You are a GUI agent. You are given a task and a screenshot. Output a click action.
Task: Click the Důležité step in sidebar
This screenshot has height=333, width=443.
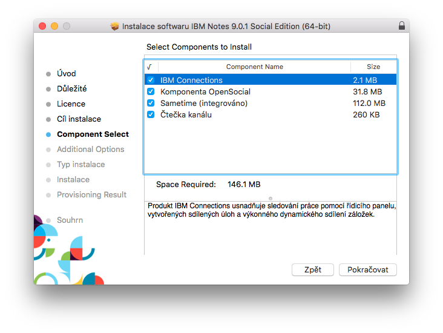click(x=72, y=89)
